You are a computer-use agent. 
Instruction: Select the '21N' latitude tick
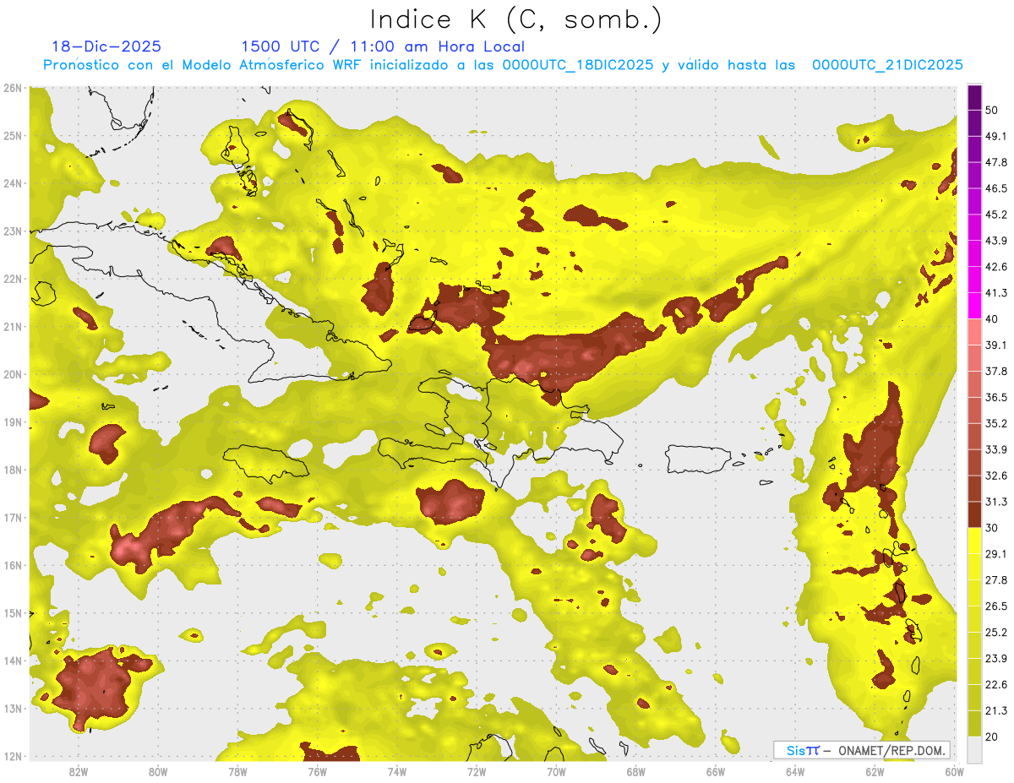coord(12,326)
